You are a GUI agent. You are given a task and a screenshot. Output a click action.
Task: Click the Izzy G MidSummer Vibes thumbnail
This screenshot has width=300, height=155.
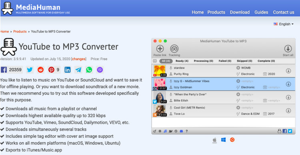160,84
